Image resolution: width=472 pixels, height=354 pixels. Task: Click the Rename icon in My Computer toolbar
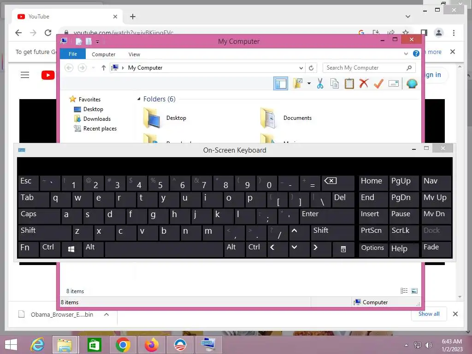pos(394,83)
